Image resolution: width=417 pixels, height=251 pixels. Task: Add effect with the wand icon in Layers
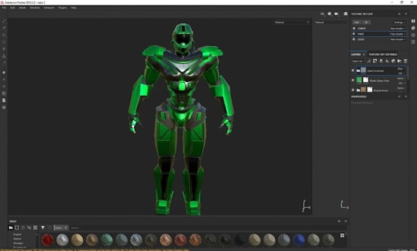tap(369, 61)
